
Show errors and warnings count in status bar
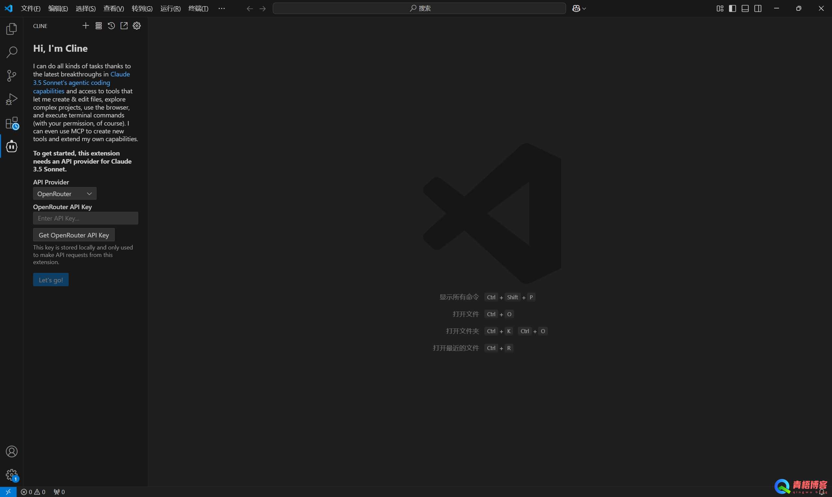coord(33,492)
